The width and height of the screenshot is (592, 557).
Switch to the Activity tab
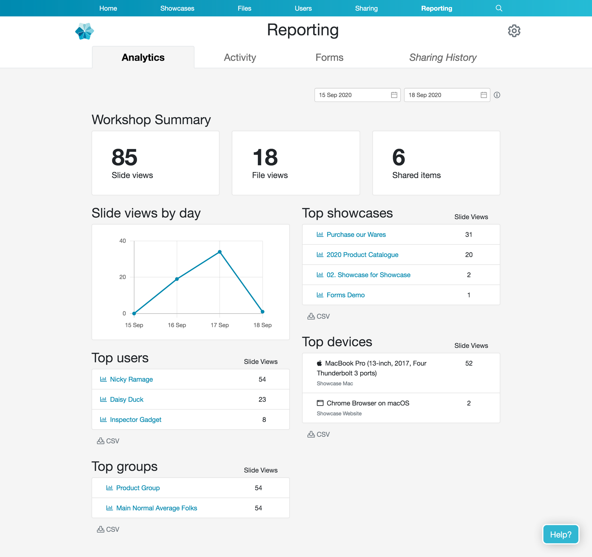click(240, 57)
